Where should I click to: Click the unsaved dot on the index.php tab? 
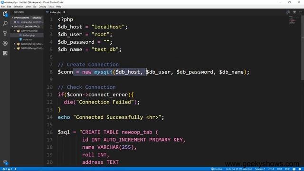click(x=64, y=12)
